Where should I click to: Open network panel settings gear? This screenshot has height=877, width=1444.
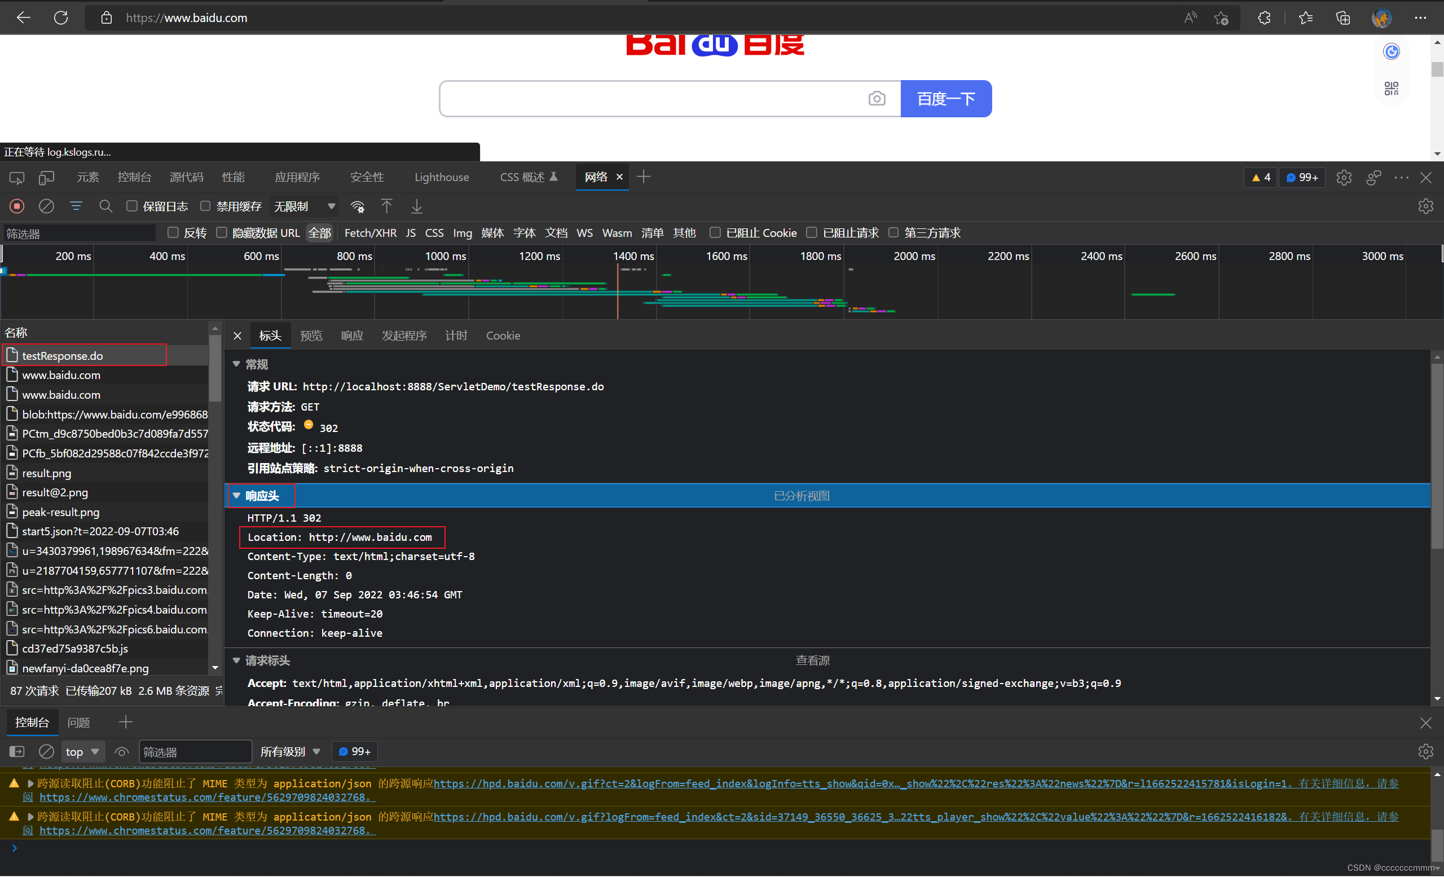(1425, 206)
